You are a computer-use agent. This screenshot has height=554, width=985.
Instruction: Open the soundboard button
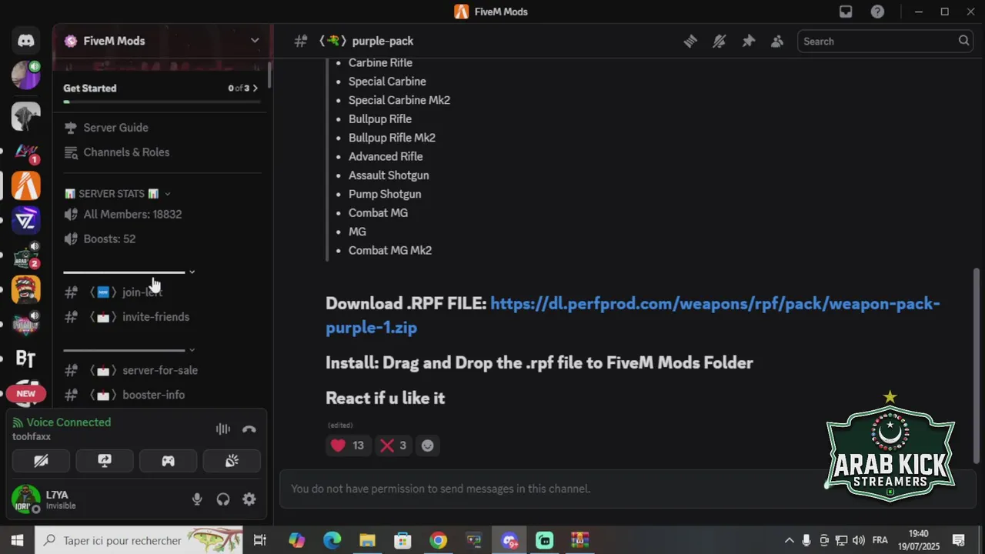[x=232, y=461]
